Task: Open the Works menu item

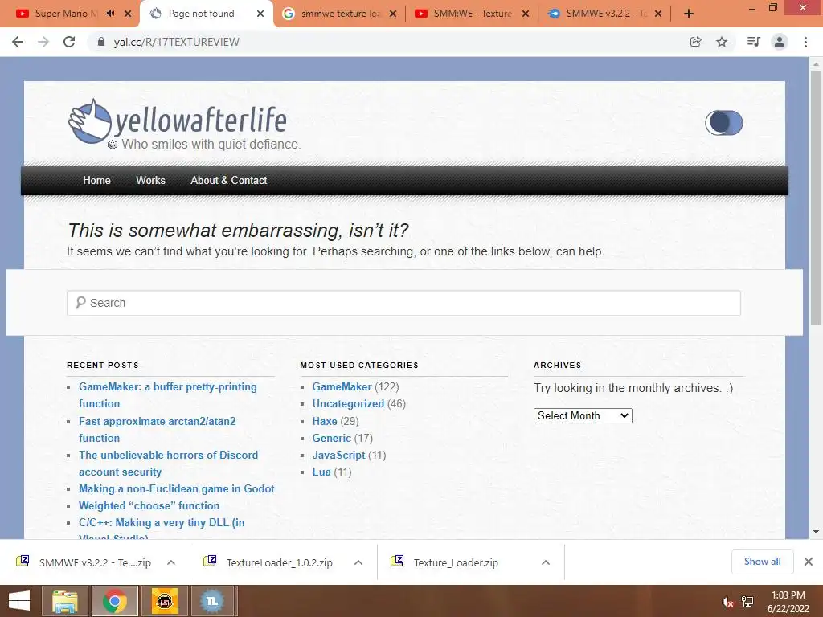Action: (150, 181)
